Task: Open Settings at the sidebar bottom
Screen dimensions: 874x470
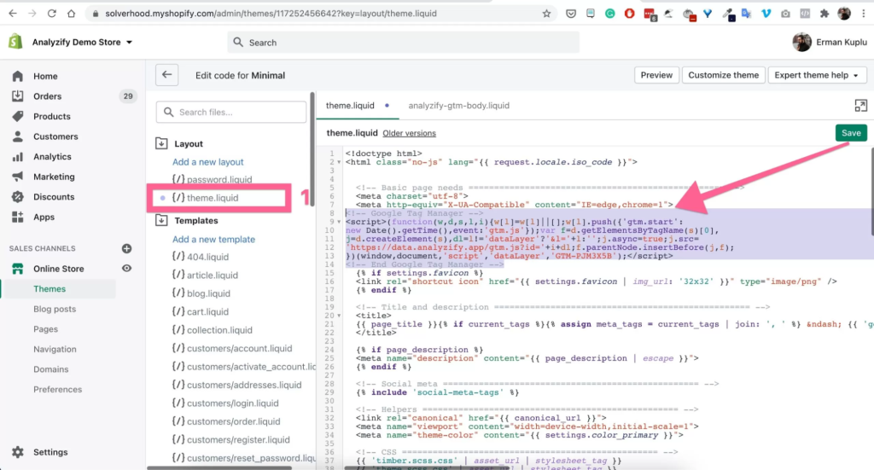Action: click(50, 452)
